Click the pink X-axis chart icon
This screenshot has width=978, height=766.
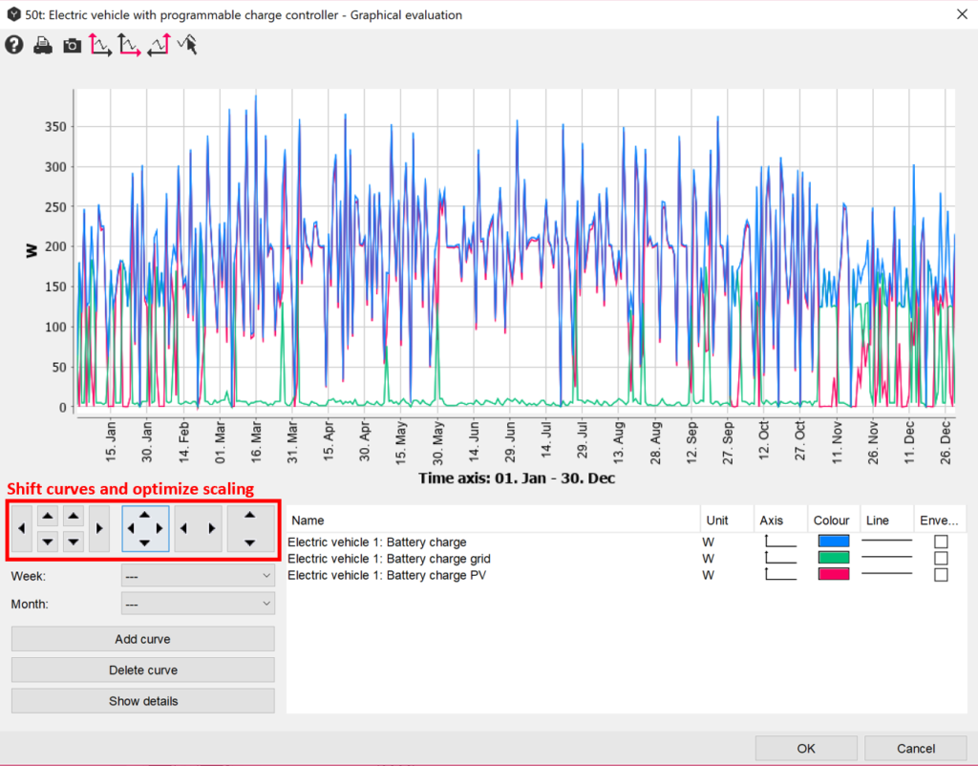coord(129,45)
